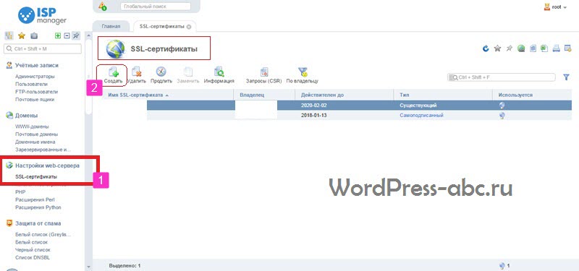Click the Глобальный поиск search field
Viewport: 579px width, 271px height.
[x=156, y=7]
